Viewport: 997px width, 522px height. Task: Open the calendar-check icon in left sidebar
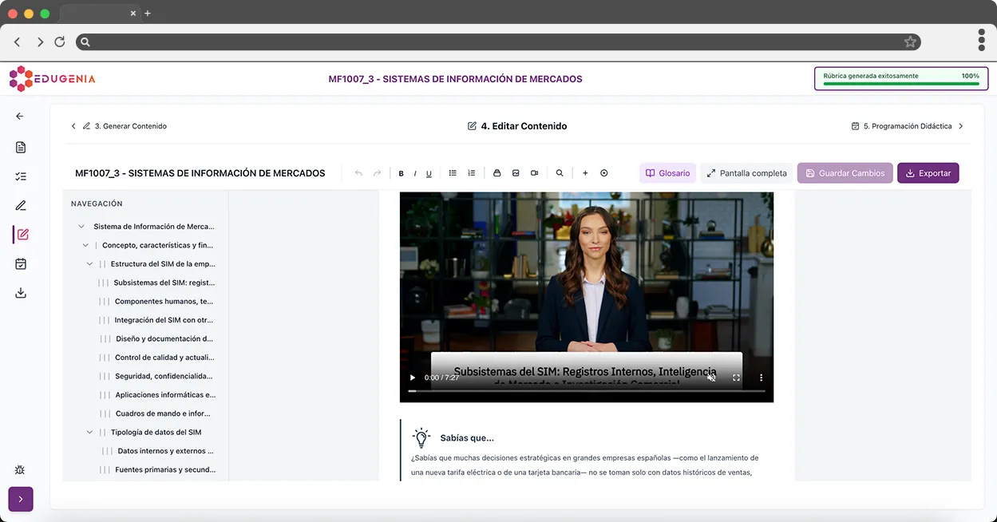(21, 264)
